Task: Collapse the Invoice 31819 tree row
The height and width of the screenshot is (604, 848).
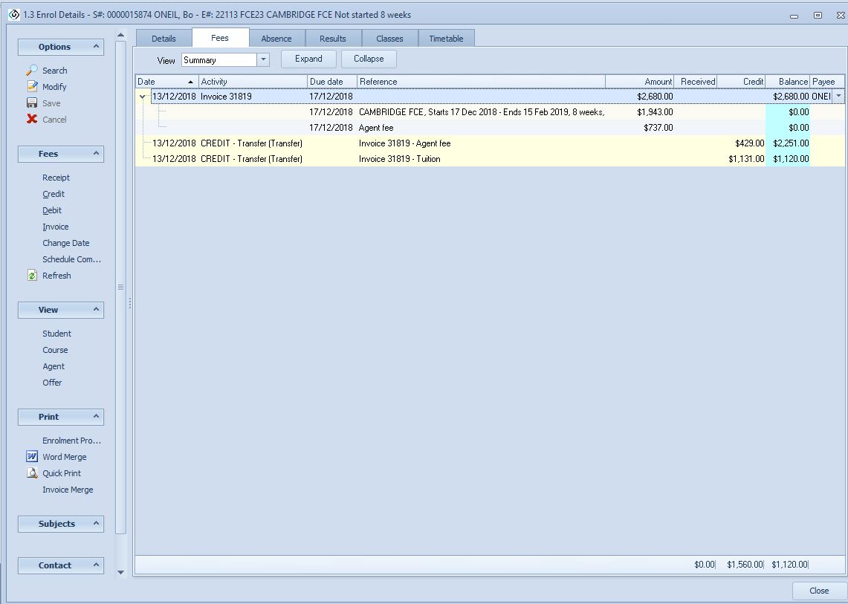Action: [143, 97]
